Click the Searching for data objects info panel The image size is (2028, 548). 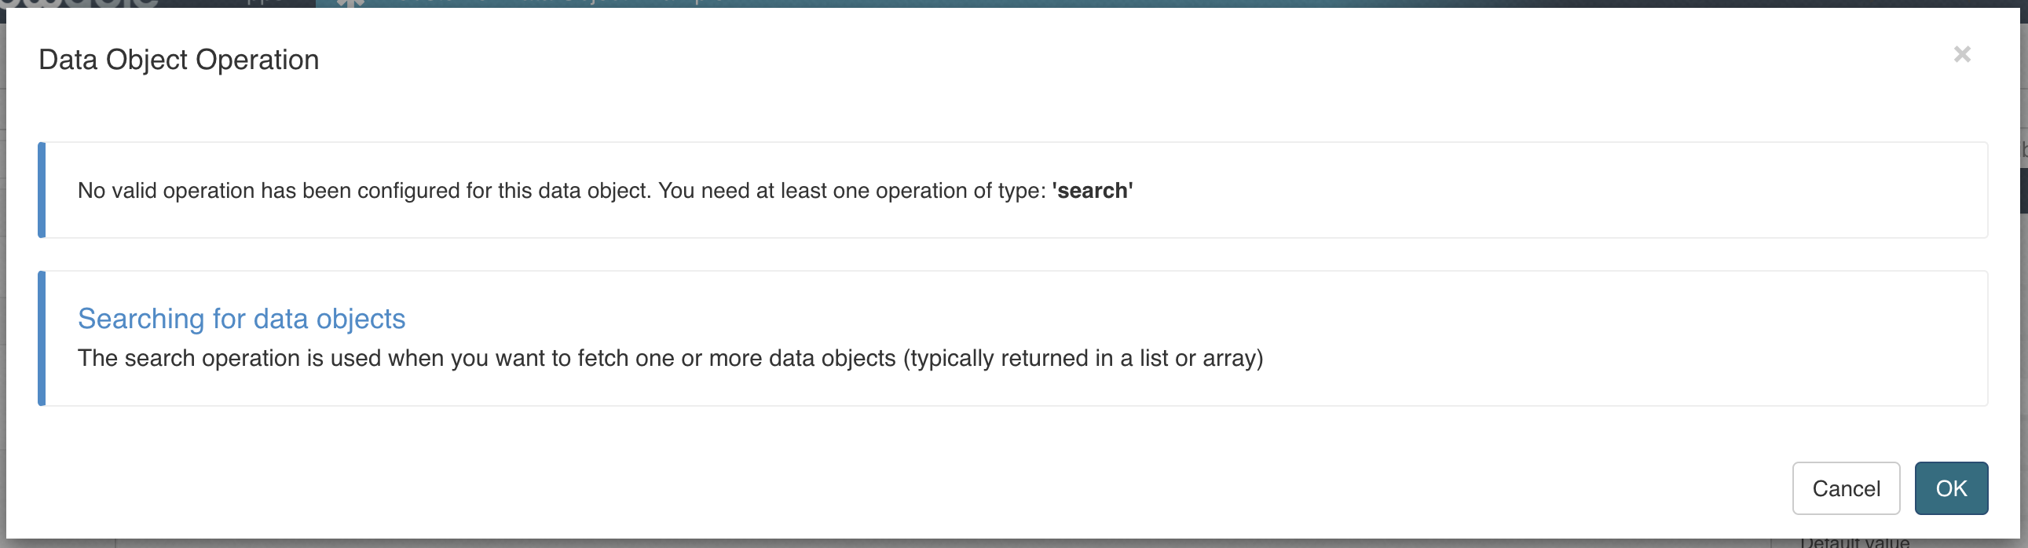point(945,337)
